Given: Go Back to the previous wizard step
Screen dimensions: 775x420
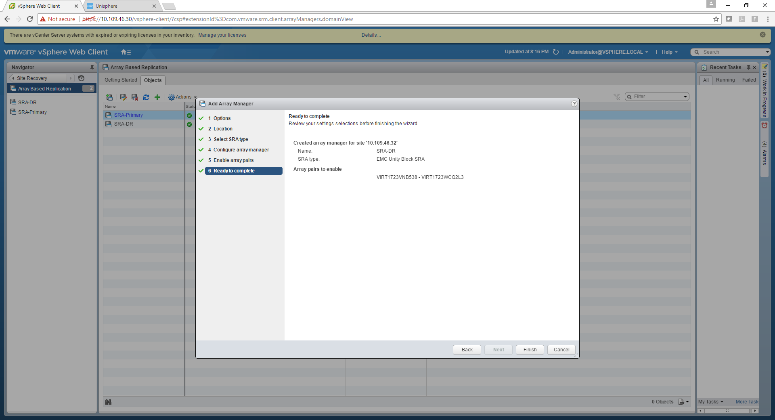Looking at the screenshot, I should coord(467,350).
